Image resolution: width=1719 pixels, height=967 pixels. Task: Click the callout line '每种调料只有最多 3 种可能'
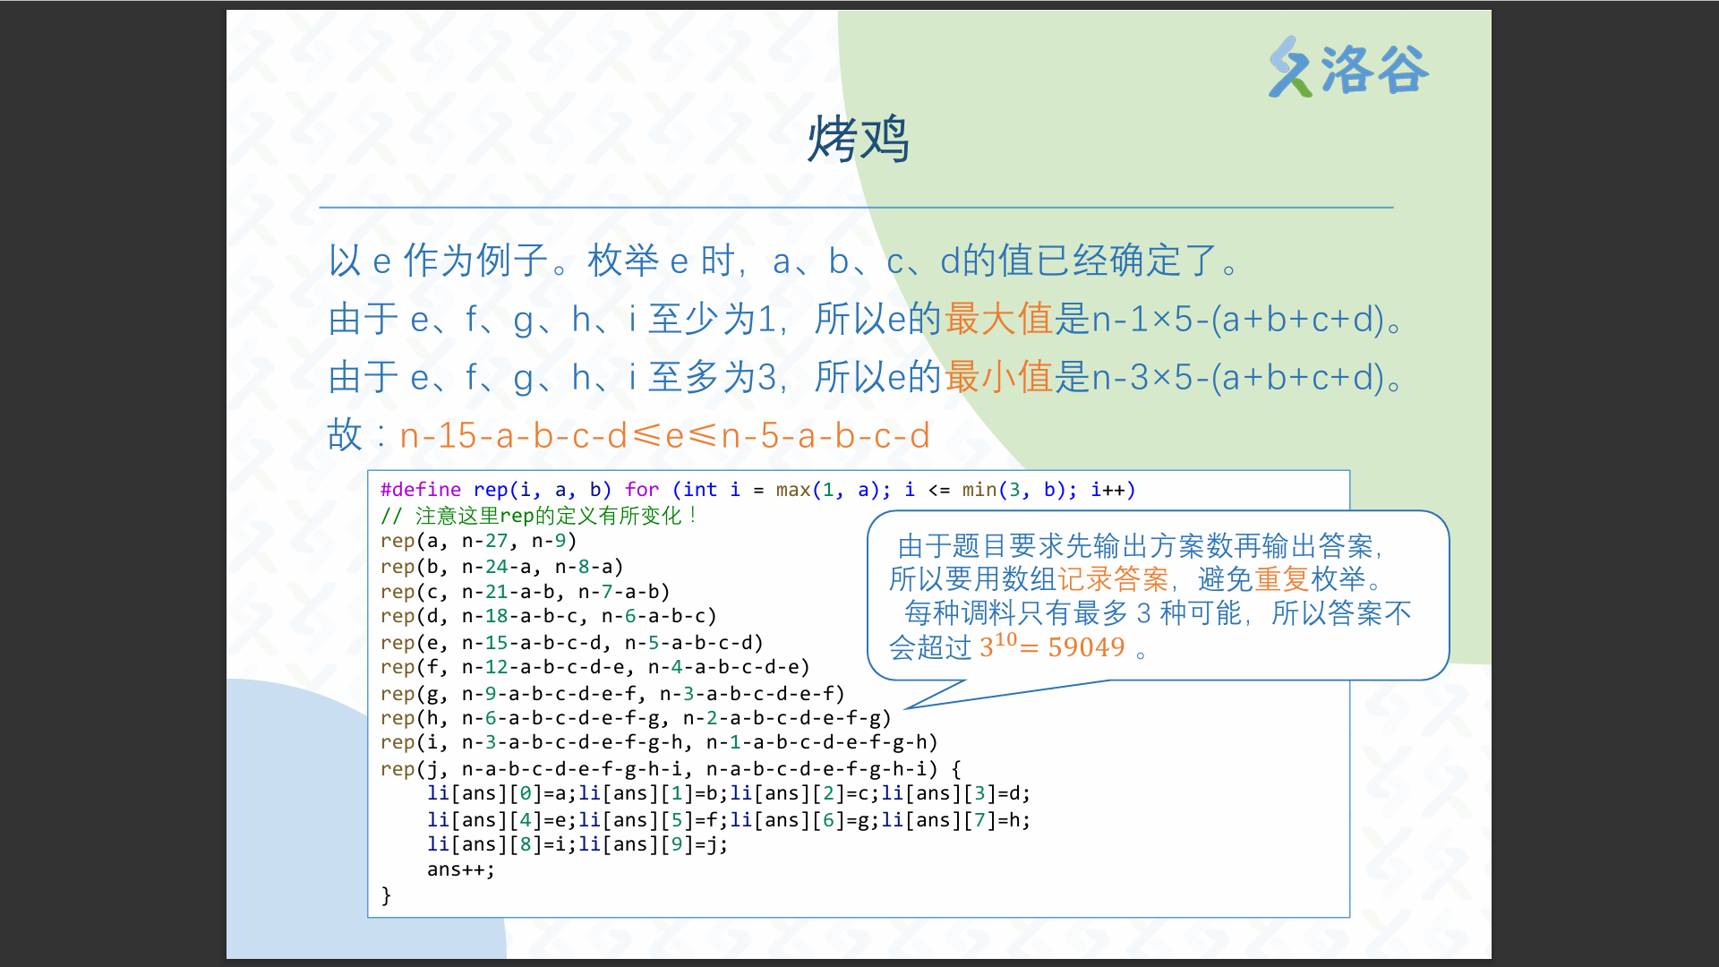click(x=1157, y=613)
